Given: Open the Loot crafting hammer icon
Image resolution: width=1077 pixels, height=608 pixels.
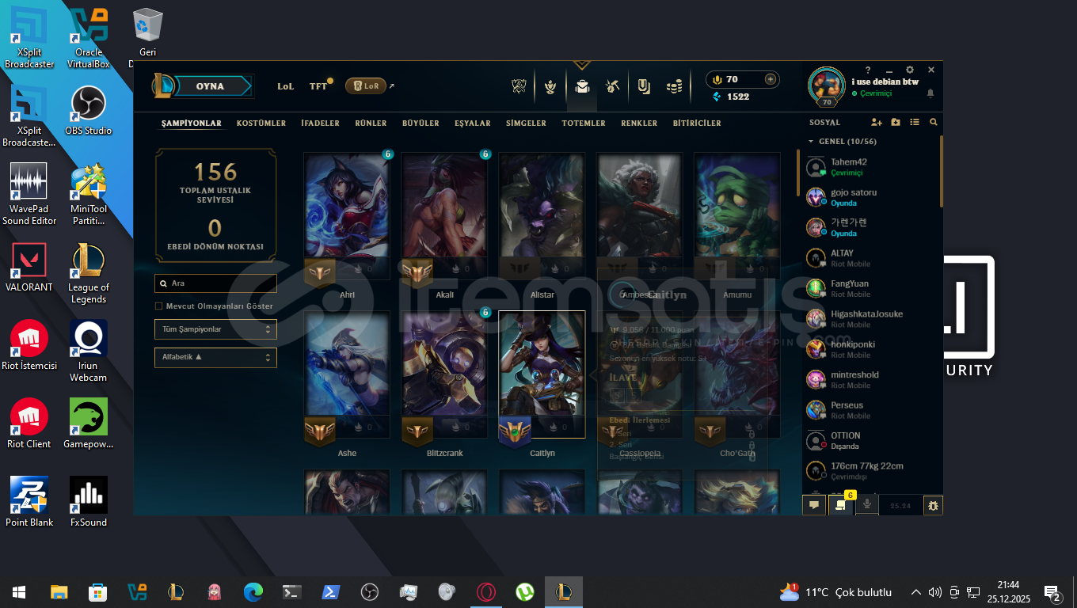Looking at the screenshot, I should [x=612, y=86].
